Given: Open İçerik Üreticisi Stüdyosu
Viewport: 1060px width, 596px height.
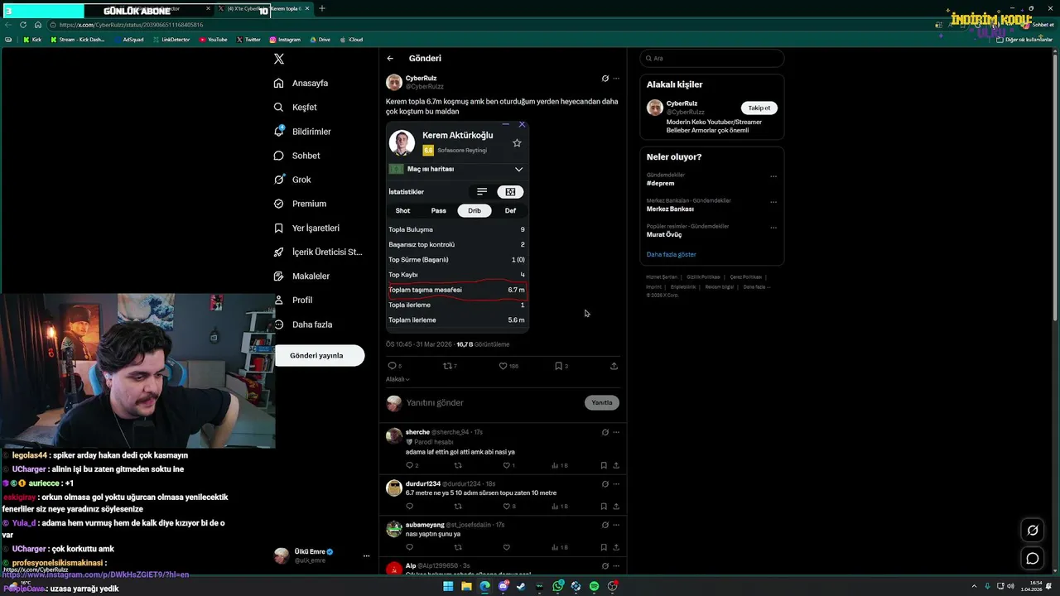Looking at the screenshot, I should point(318,252).
